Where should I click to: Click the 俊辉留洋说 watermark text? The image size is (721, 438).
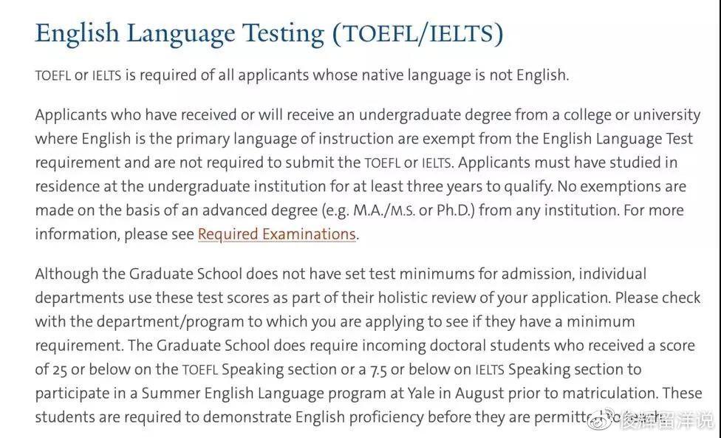coord(667,420)
